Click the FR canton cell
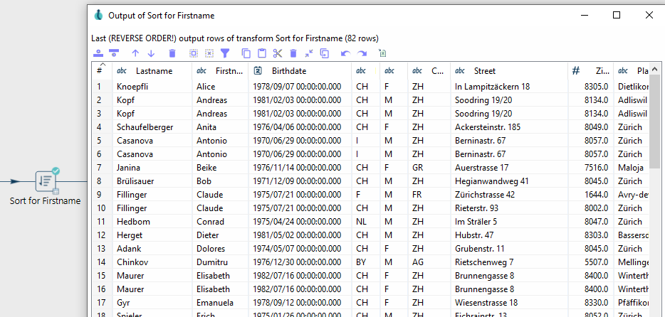 click(429, 195)
